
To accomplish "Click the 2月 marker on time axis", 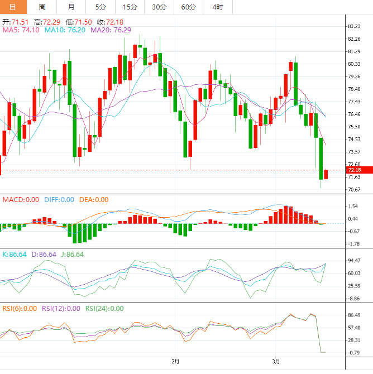I will coord(175,362).
